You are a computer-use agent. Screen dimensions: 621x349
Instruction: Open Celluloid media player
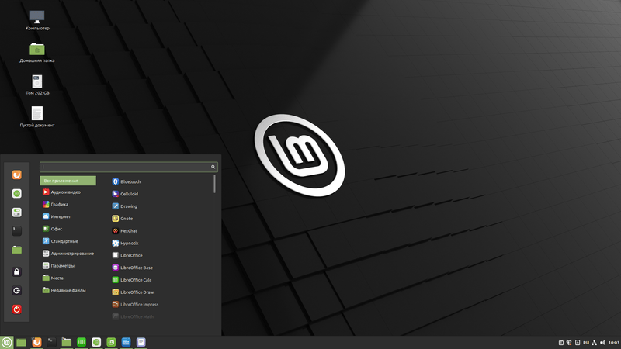[129, 194]
